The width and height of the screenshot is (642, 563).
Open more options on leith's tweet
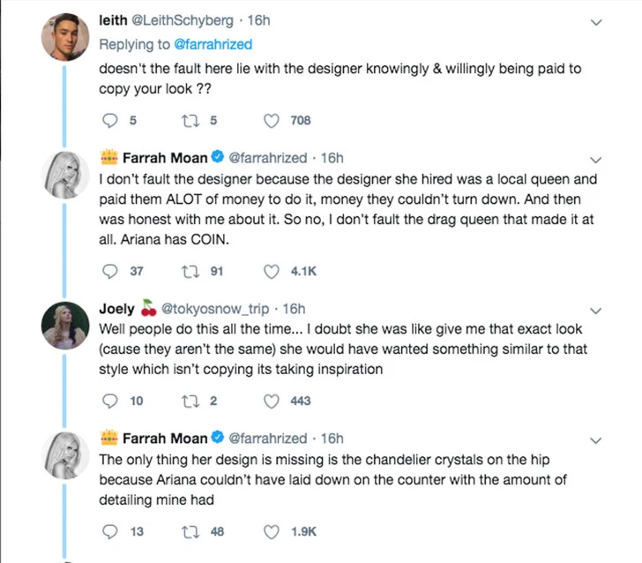[598, 24]
